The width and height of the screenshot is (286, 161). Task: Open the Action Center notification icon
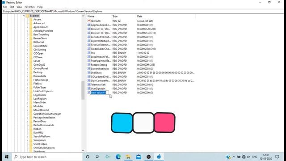pyautogui.click(x=277, y=157)
